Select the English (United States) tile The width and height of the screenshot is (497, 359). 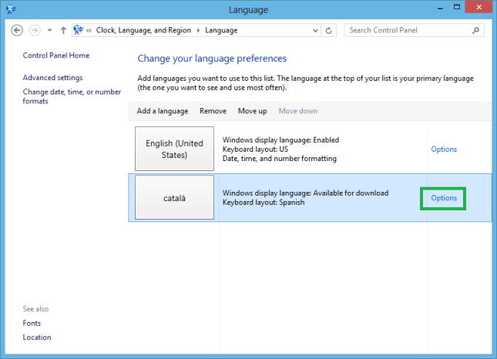coord(174,149)
